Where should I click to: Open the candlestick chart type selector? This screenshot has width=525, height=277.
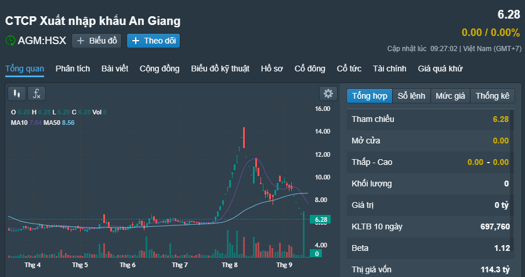pos(17,93)
